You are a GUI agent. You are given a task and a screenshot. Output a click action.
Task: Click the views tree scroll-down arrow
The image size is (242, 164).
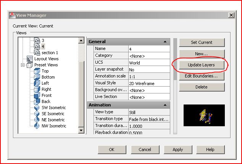pyautogui.click(x=81, y=130)
